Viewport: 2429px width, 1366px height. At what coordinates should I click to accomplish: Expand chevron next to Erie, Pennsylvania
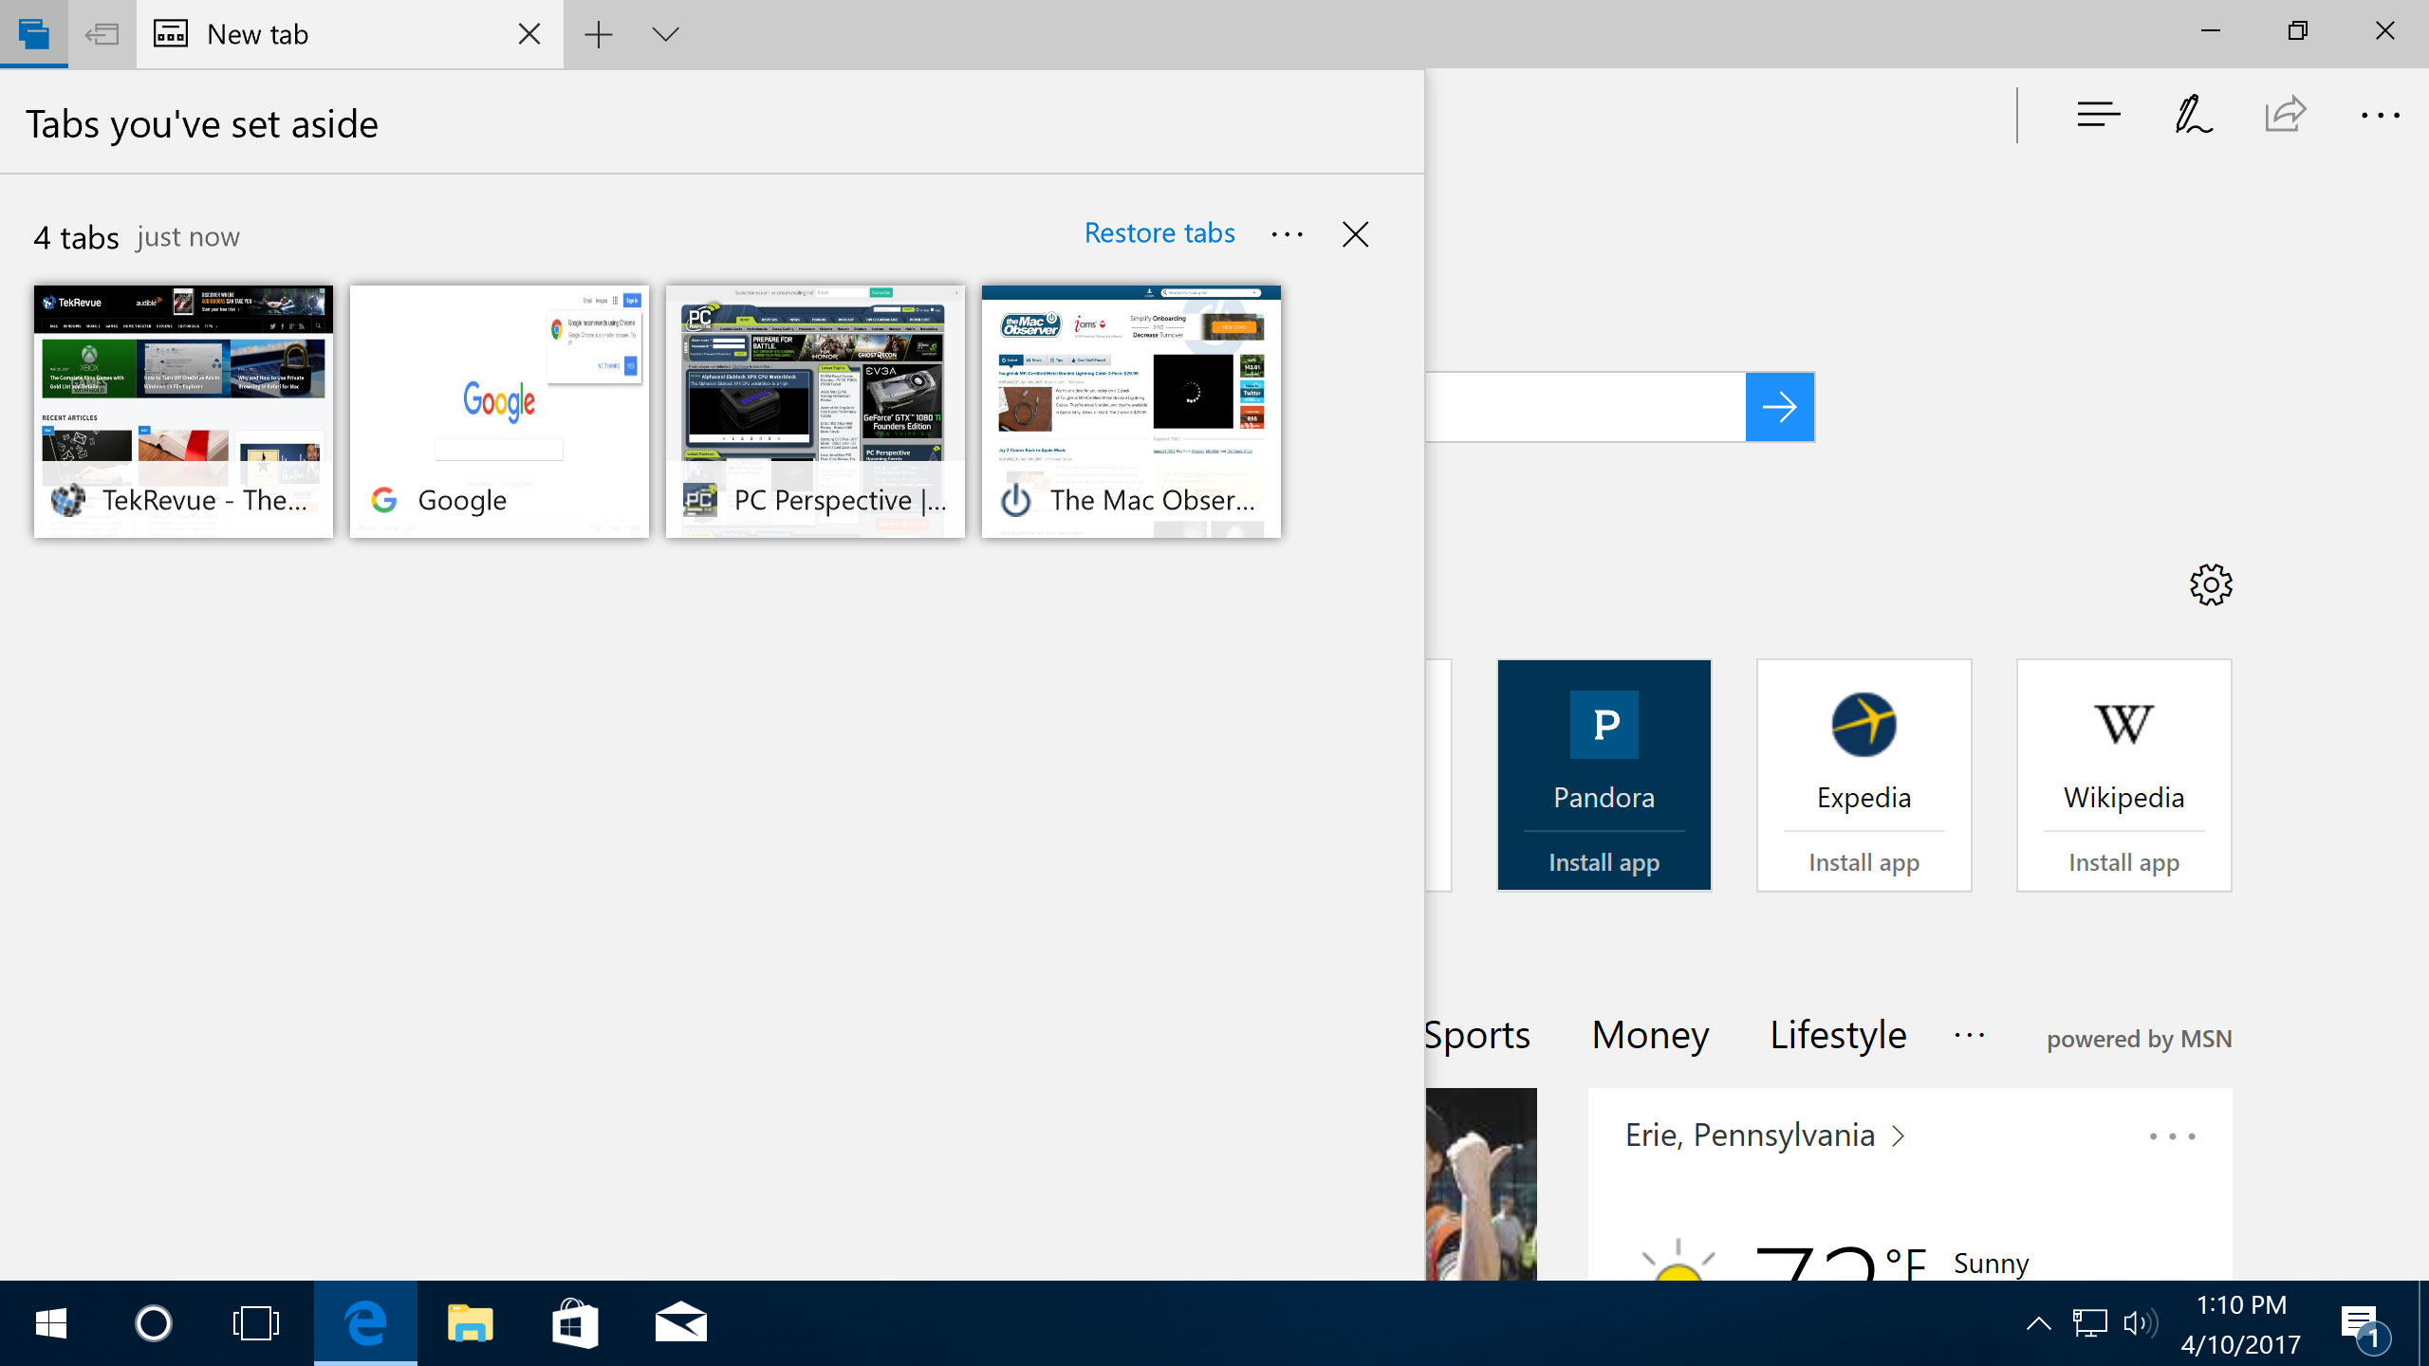point(1899,1136)
